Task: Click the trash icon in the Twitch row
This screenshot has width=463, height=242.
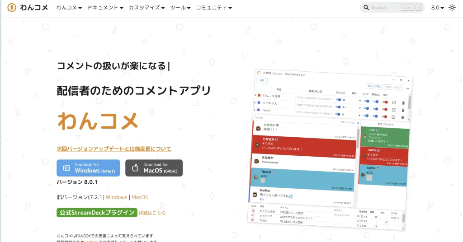Action: pyautogui.click(x=403, y=117)
